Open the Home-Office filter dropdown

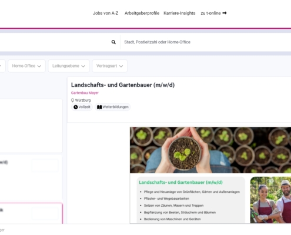click(26, 66)
